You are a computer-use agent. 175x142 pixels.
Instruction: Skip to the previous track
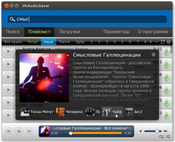coord(9,131)
